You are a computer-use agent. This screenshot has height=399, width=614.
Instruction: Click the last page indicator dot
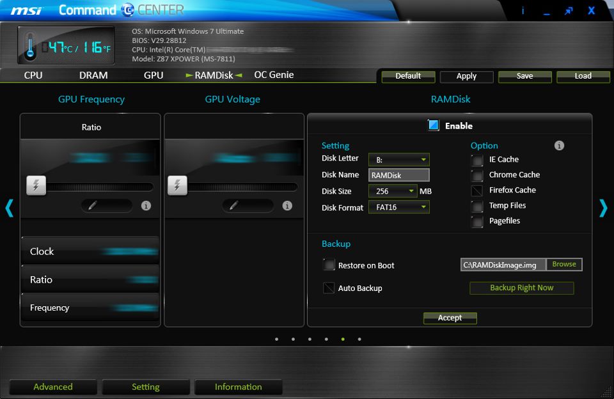(359, 339)
